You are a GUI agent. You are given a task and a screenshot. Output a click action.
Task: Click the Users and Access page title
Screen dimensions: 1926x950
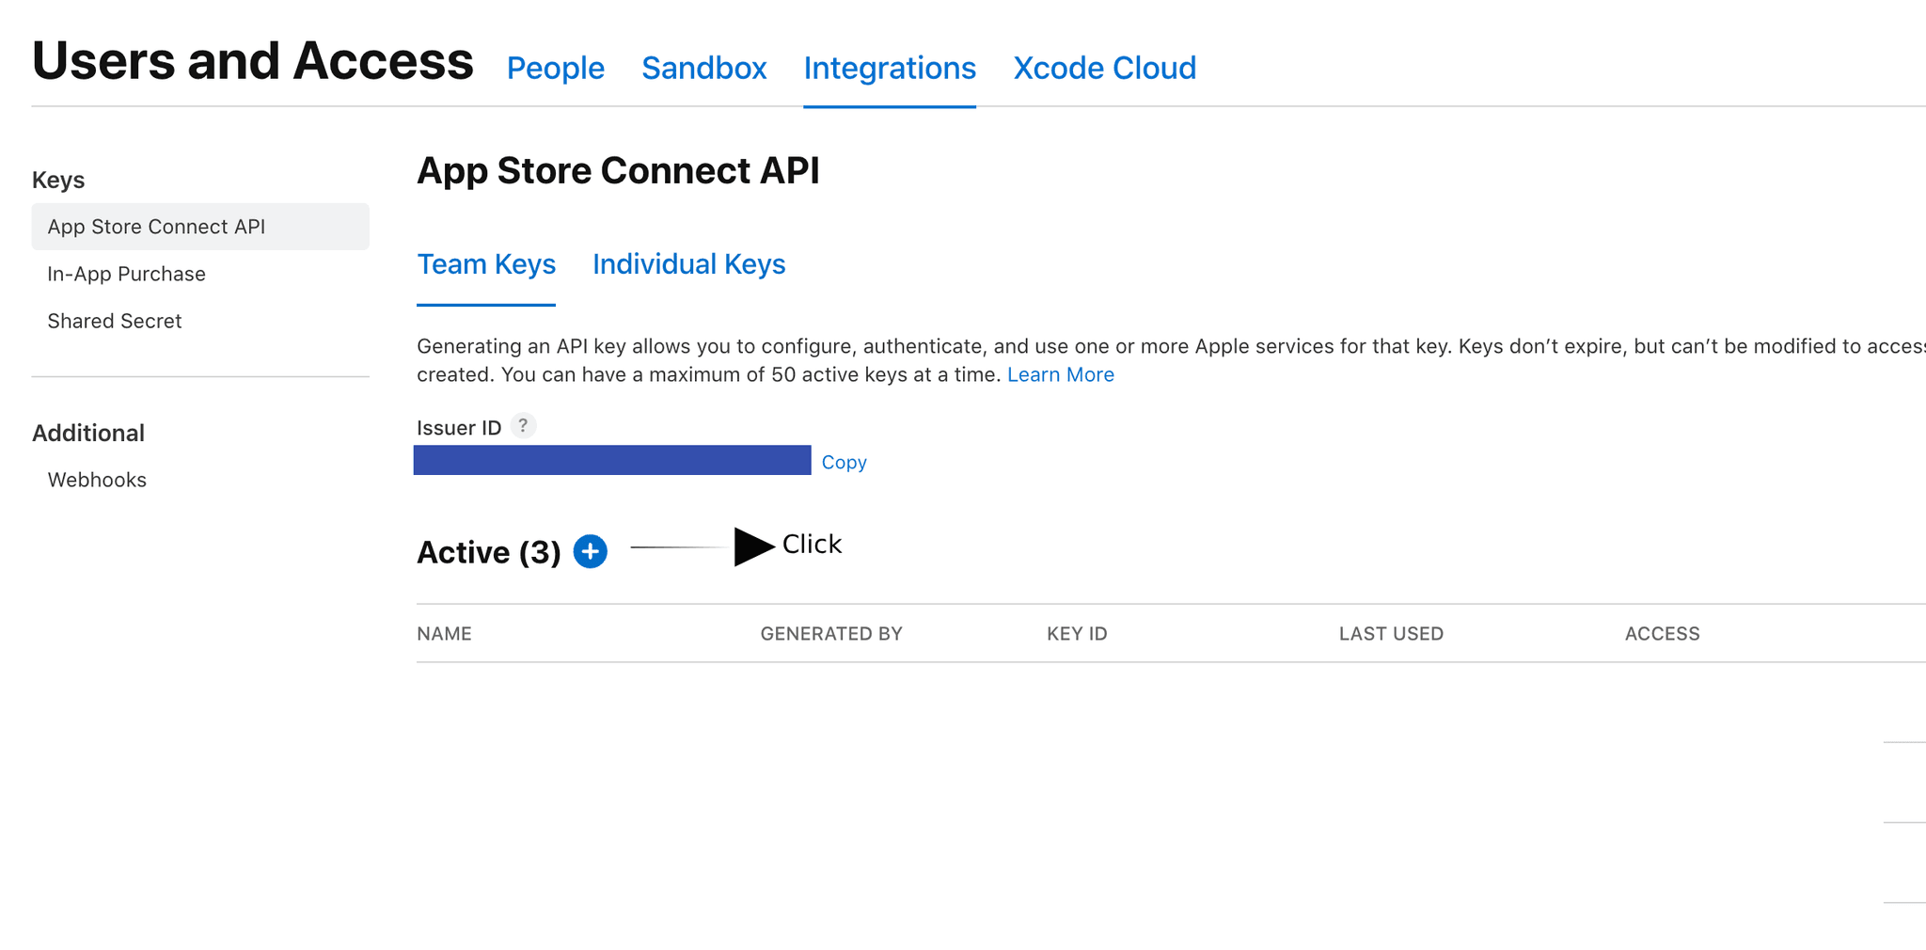click(252, 60)
